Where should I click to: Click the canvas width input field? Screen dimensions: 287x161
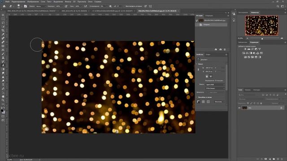(209, 68)
